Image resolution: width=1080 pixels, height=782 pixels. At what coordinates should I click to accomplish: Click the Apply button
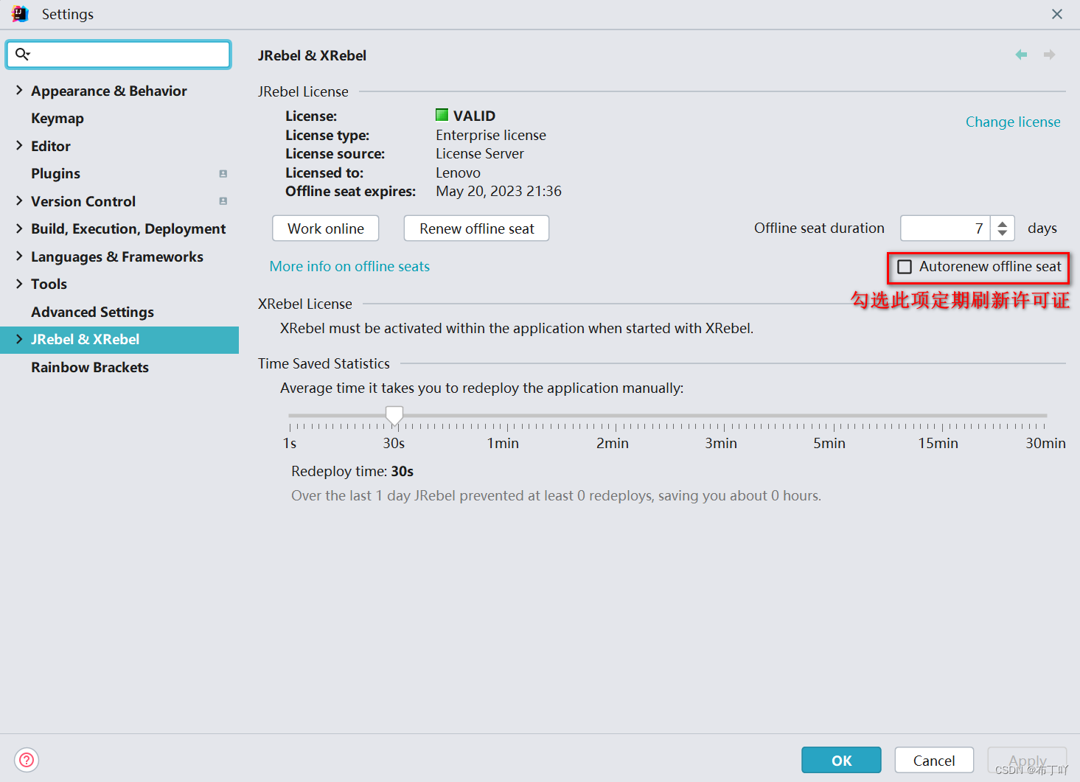(x=1027, y=760)
